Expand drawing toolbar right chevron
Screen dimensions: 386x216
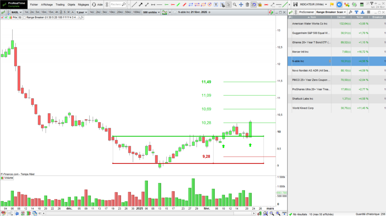(x=289, y=5)
